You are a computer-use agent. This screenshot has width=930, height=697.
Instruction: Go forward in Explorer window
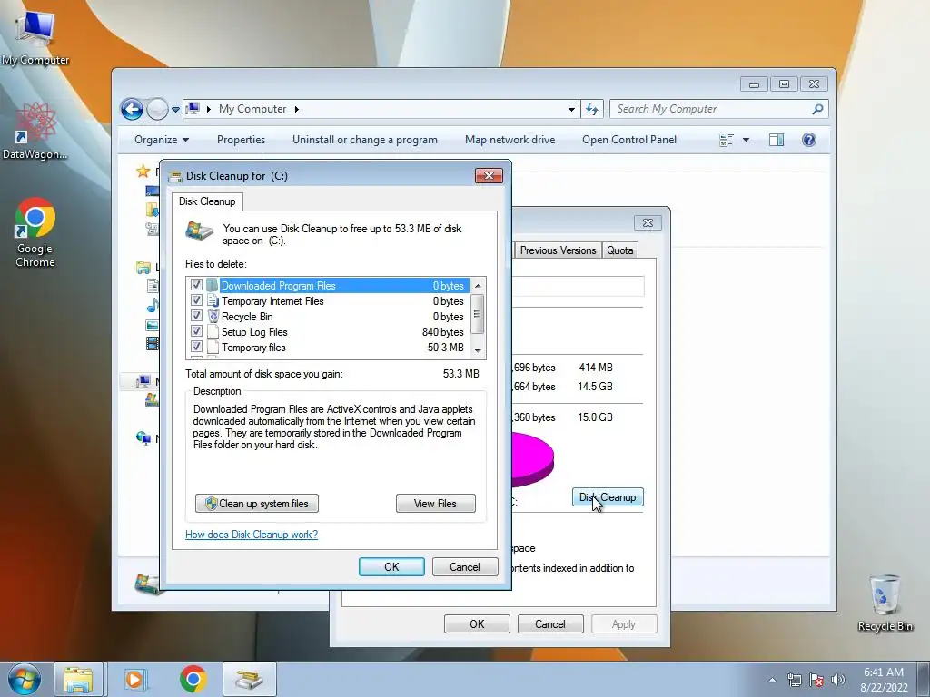(x=156, y=109)
